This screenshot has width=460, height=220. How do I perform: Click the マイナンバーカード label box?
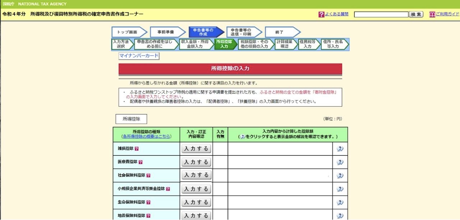point(139,56)
